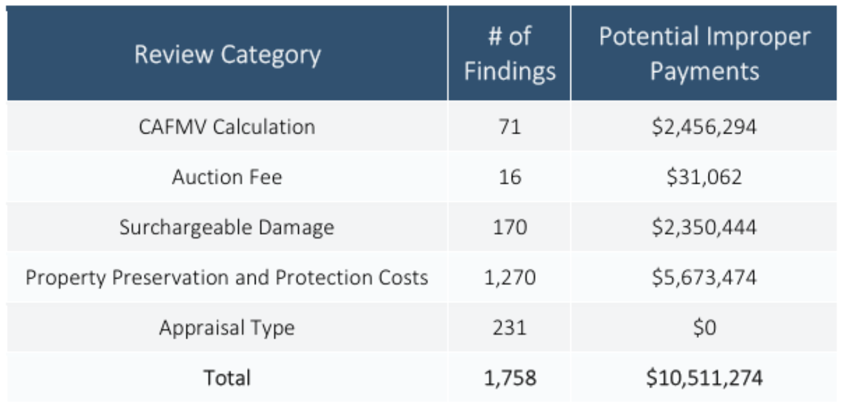Click the 170 findings cell
This screenshot has height=414, width=848.
(510, 227)
